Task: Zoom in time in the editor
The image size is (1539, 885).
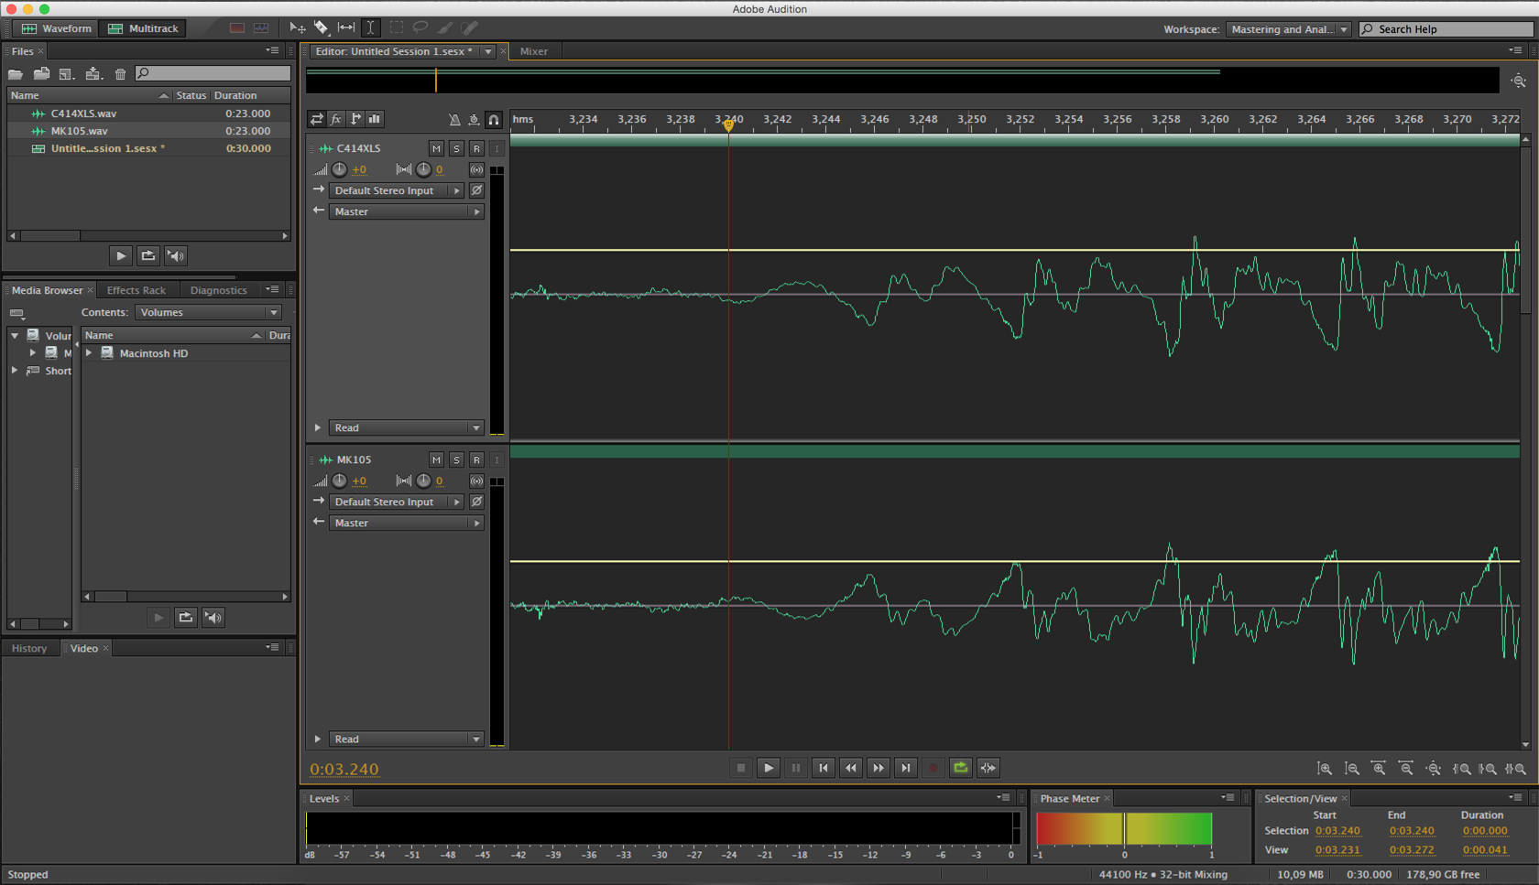Action: (1379, 769)
